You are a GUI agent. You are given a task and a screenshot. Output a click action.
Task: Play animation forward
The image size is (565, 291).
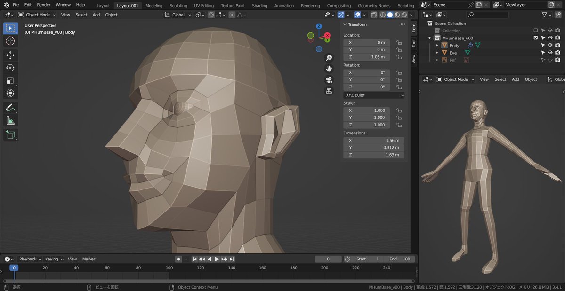tap(217, 259)
